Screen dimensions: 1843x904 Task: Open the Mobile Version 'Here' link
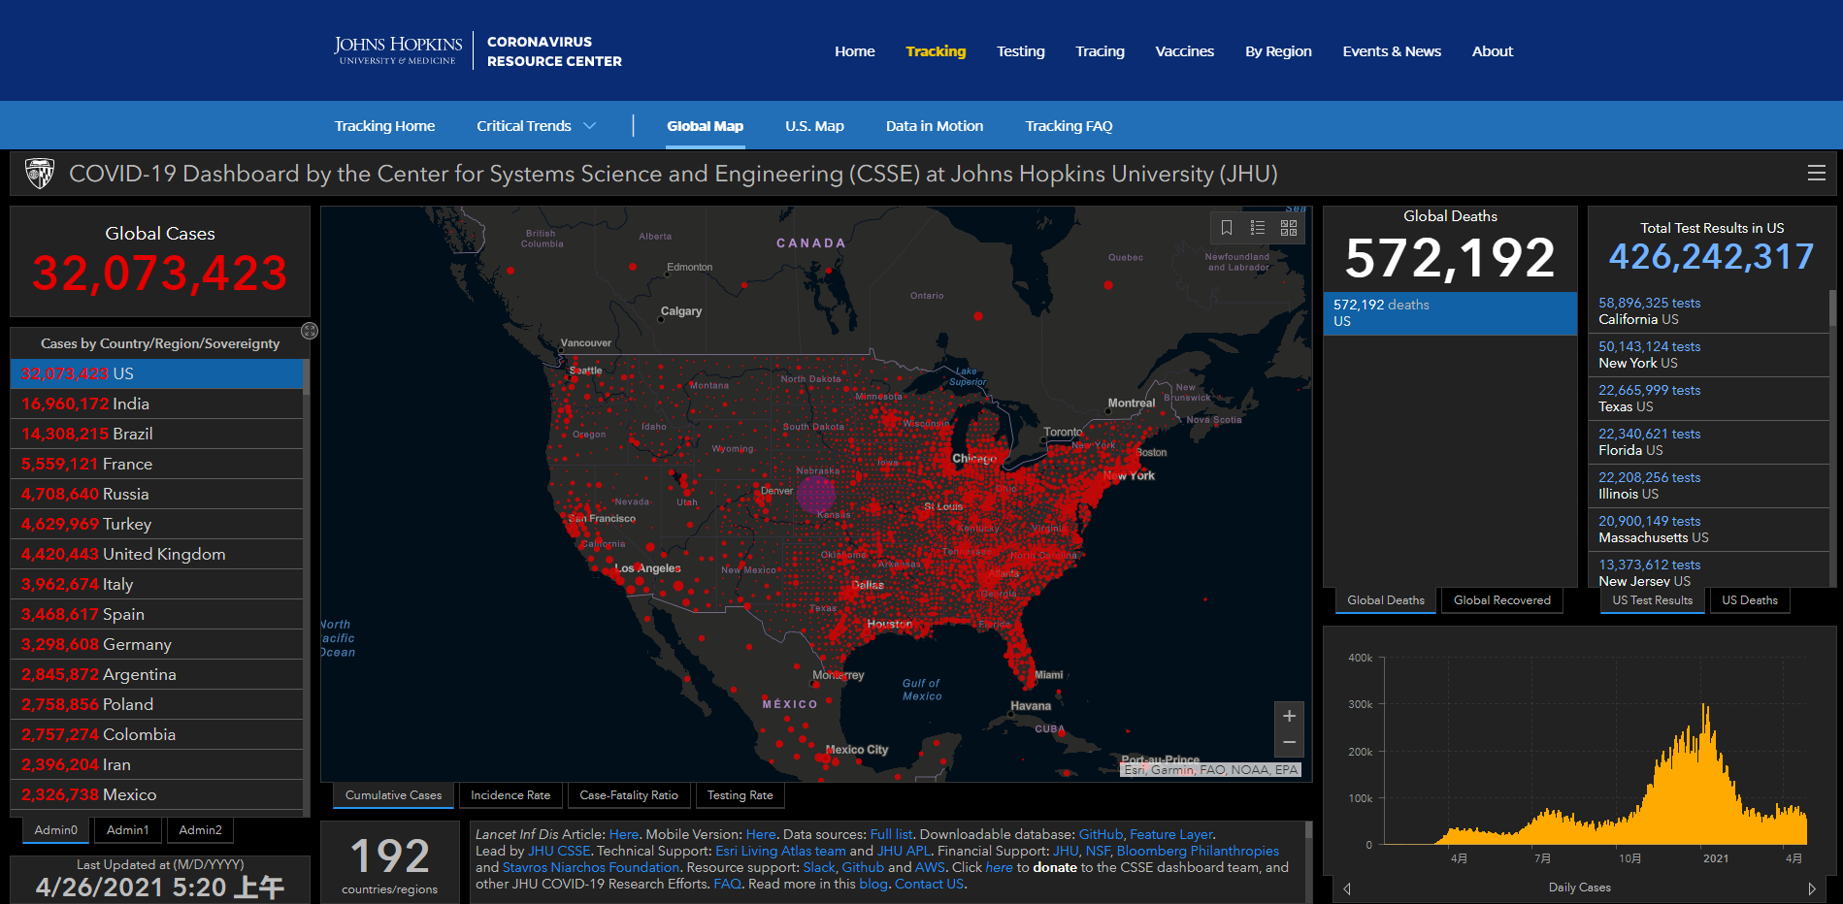[761, 834]
